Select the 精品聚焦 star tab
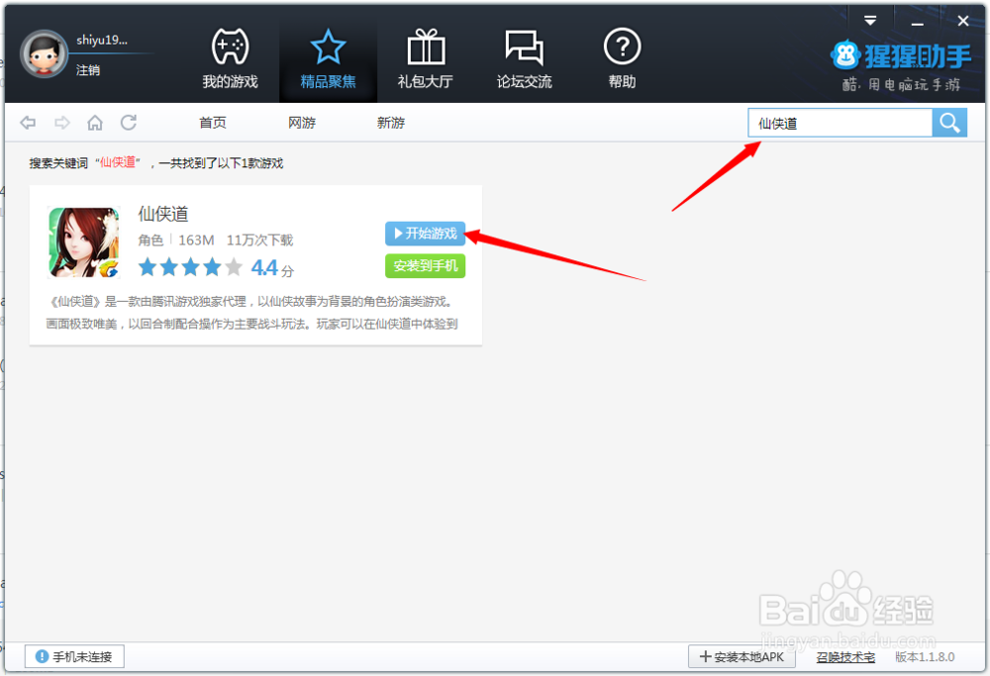 coord(328,58)
